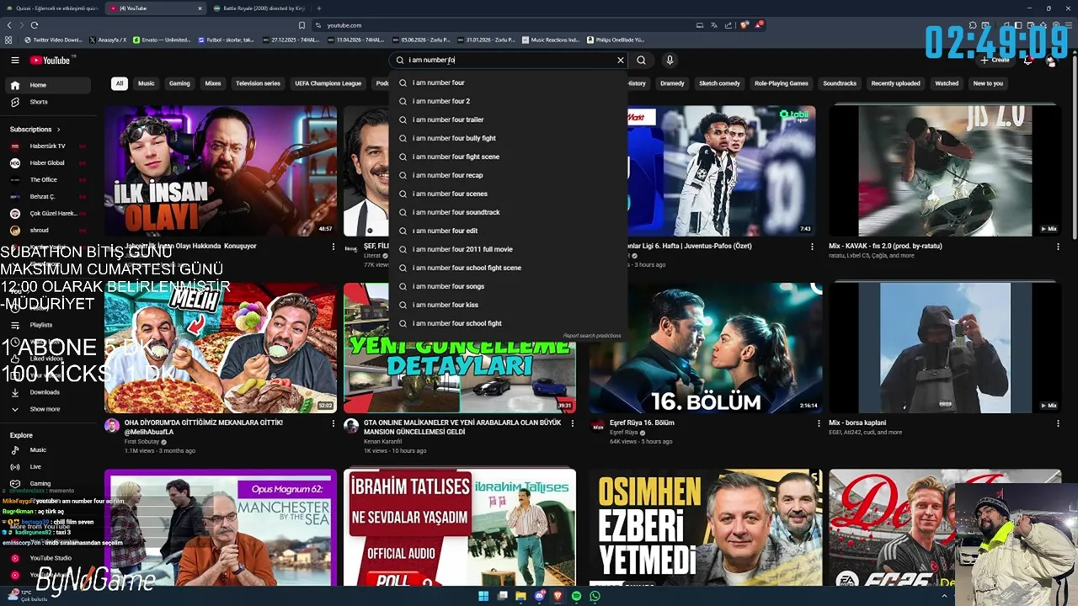Open the '16. BÖLÜM' Eşref Rüya thumbnail
The image size is (1078, 606).
(x=706, y=348)
